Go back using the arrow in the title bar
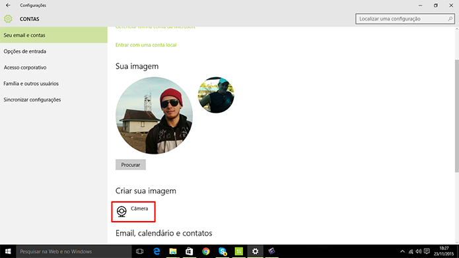This screenshot has width=459, height=258. point(8,5)
